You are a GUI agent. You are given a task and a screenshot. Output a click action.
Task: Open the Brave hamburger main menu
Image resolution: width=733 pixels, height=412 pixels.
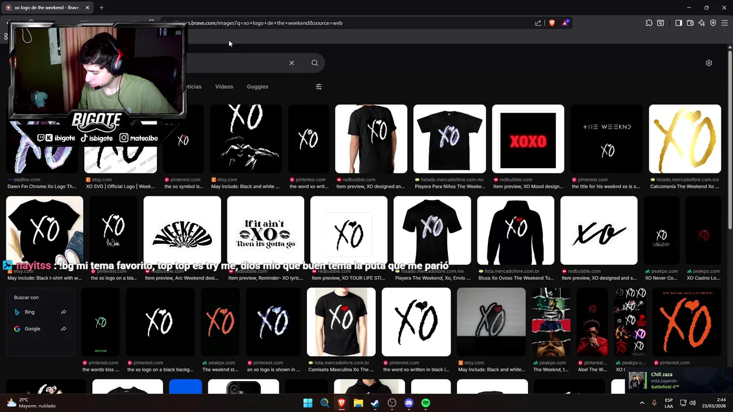(724, 23)
